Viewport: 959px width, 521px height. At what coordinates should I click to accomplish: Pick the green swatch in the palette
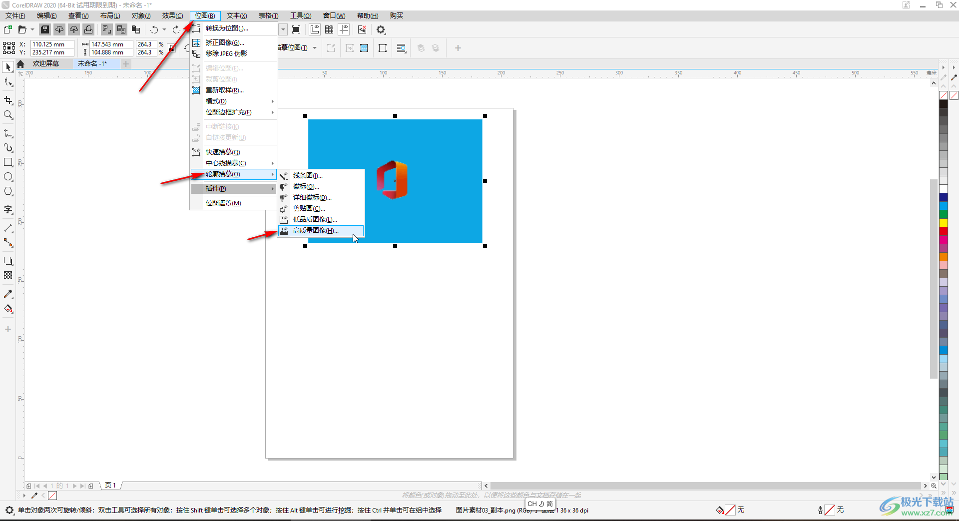(x=944, y=214)
